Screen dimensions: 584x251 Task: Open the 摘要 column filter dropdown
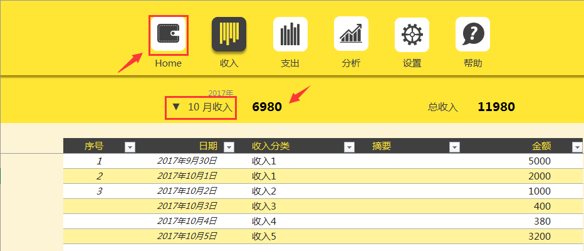(x=454, y=147)
